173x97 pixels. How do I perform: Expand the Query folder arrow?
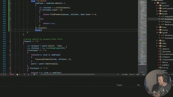click(157, 27)
